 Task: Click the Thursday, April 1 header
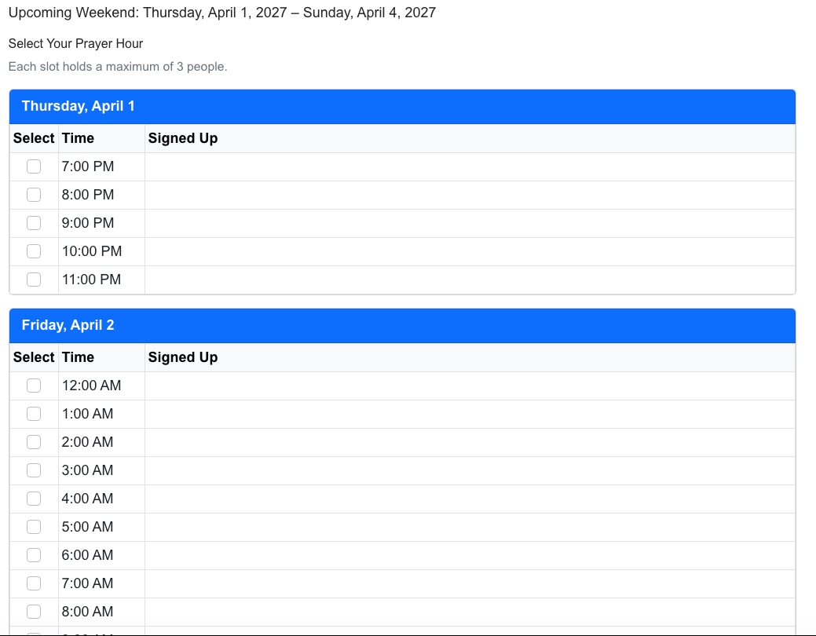[402, 106]
